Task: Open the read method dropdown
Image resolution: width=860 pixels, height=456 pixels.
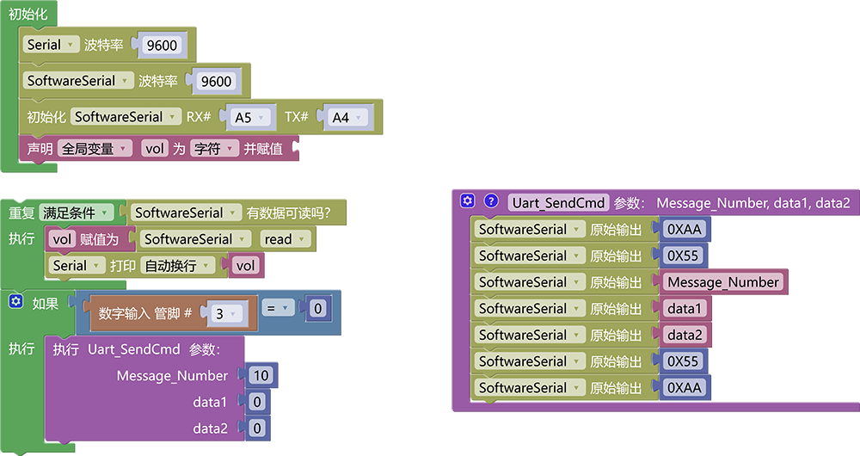Action: point(286,239)
